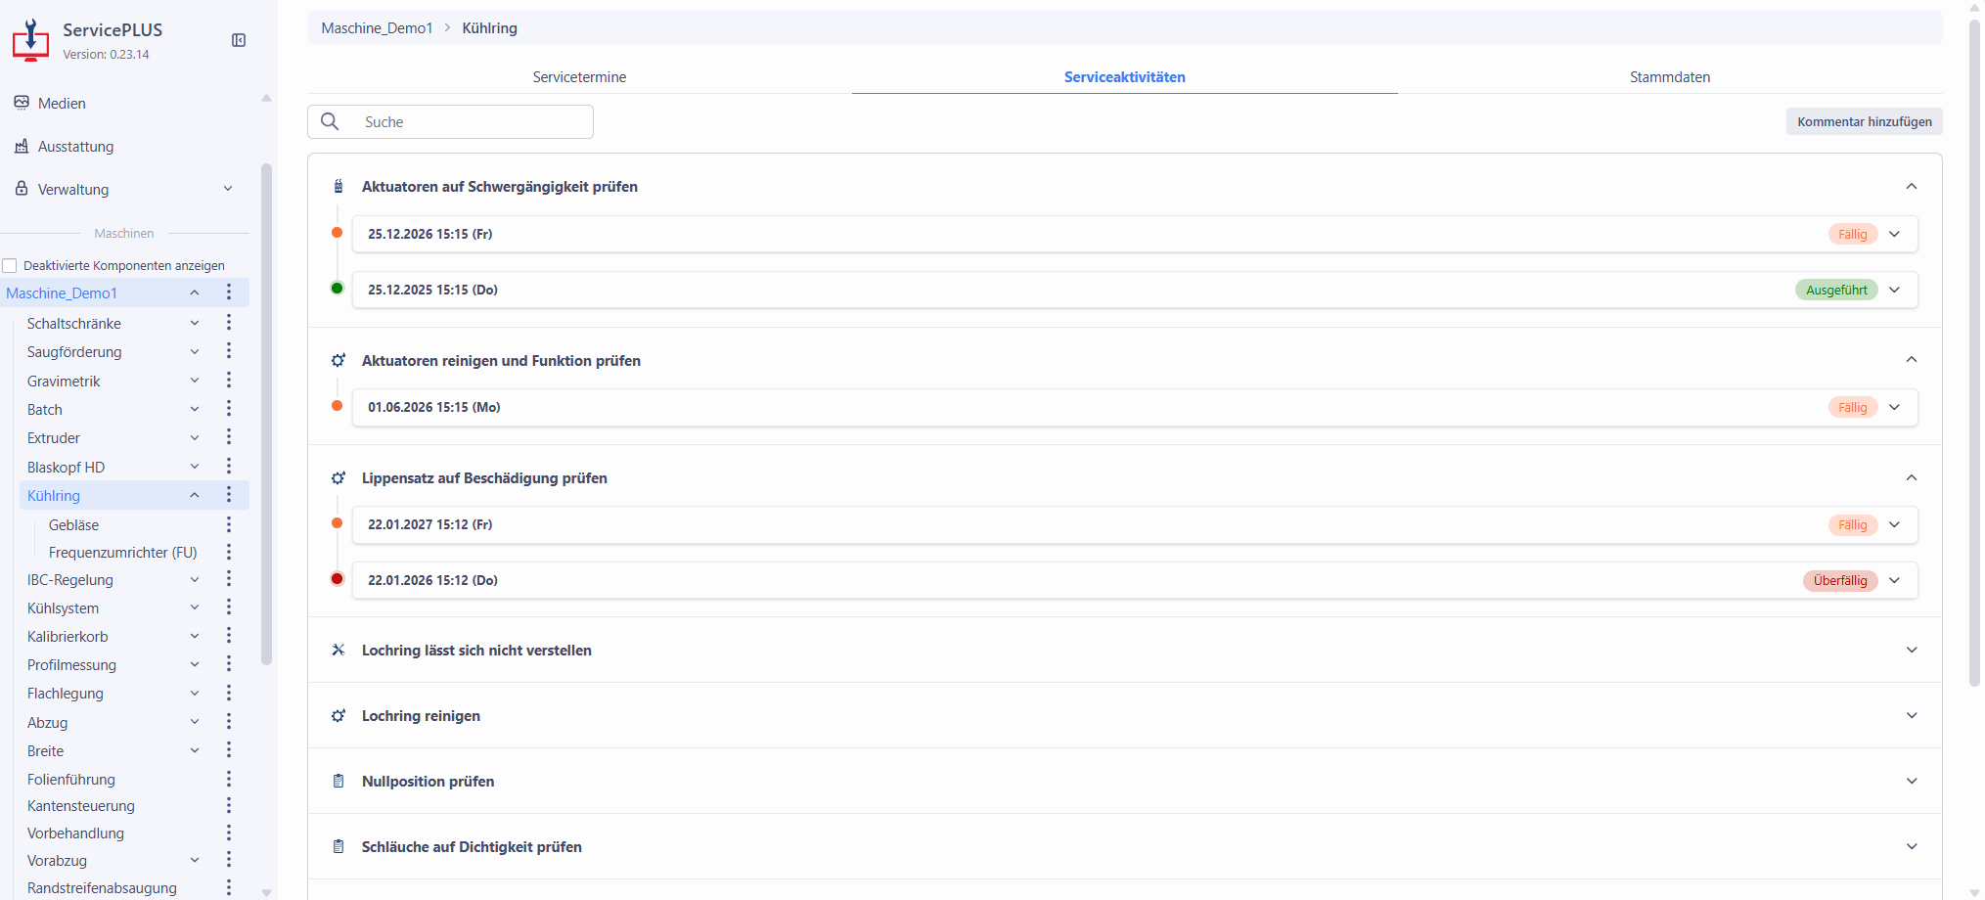Screen dimensions: 1985x900
Task: Open three-dot menu for Extruder
Action: pyautogui.click(x=229, y=437)
